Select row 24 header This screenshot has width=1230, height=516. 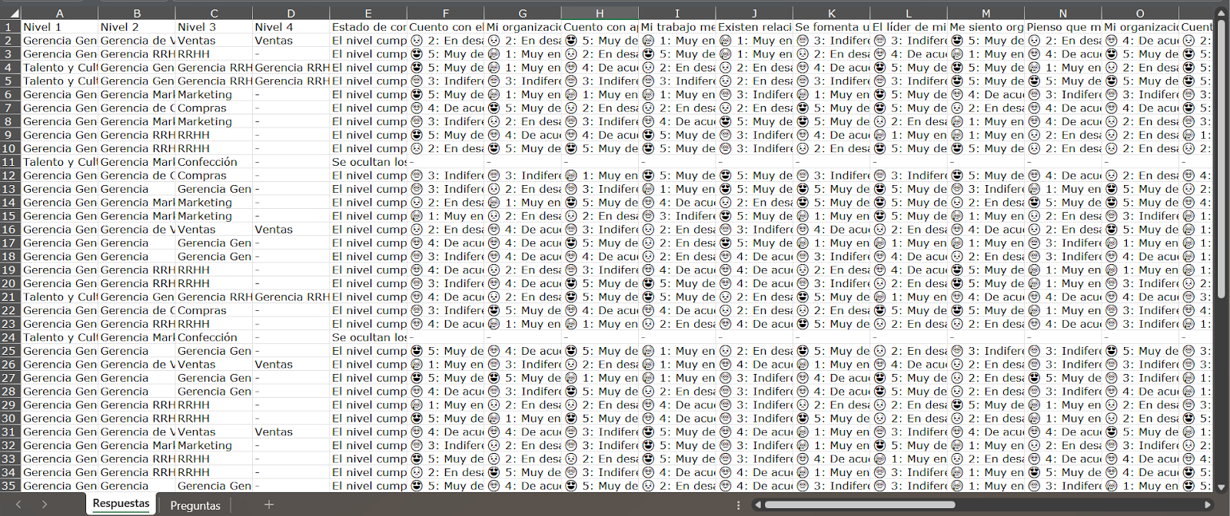pyautogui.click(x=9, y=337)
